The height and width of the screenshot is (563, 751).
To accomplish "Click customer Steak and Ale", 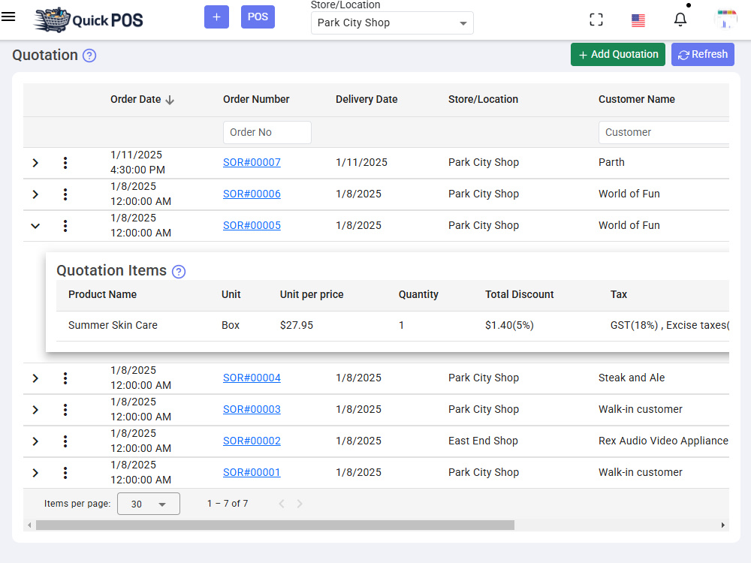I will tap(632, 378).
